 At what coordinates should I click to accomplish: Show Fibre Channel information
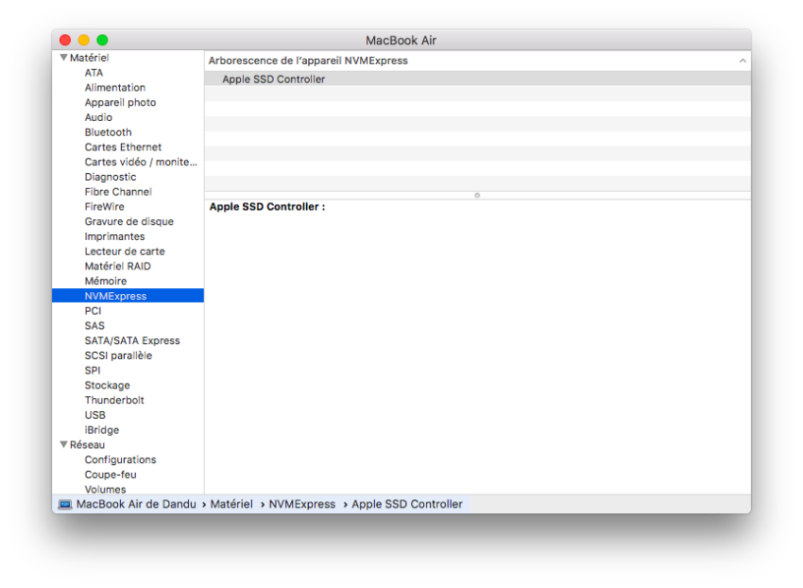click(x=118, y=192)
